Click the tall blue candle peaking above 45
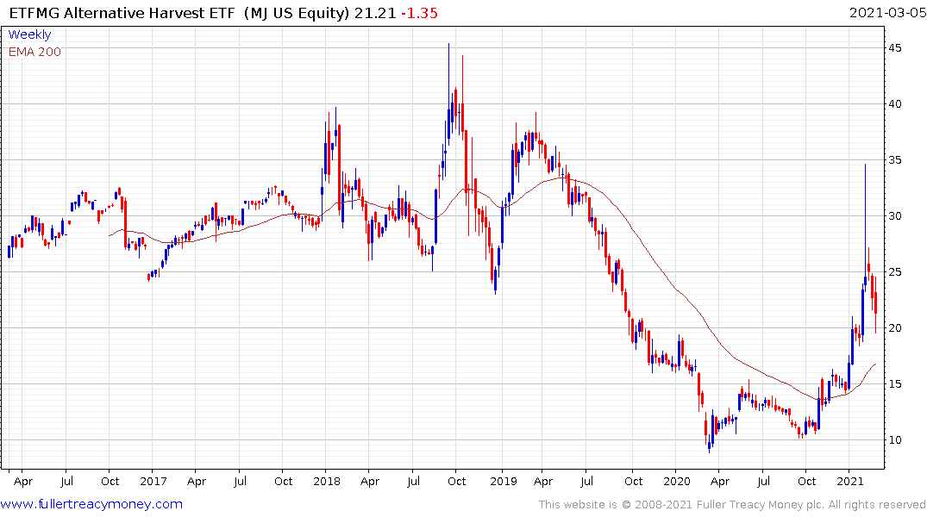 coord(448,95)
